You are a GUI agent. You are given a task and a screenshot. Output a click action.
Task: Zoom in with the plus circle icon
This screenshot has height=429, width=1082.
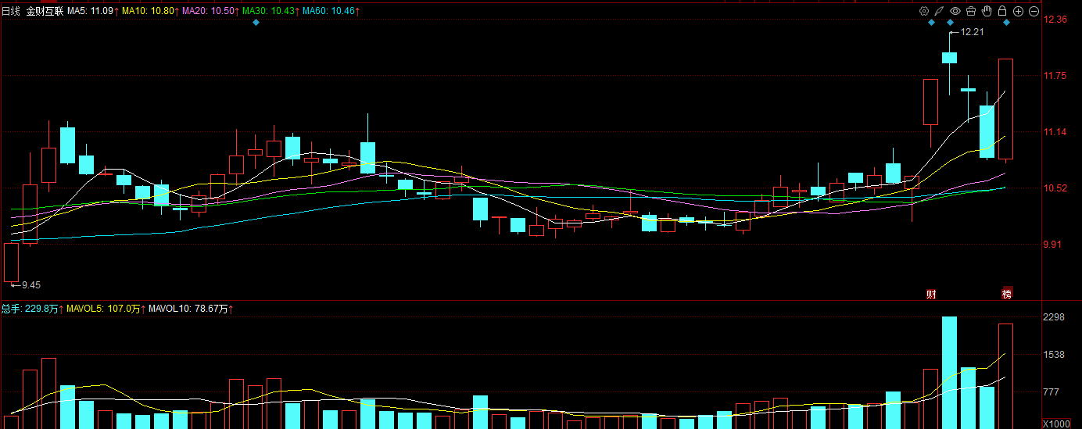point(1019,11)
